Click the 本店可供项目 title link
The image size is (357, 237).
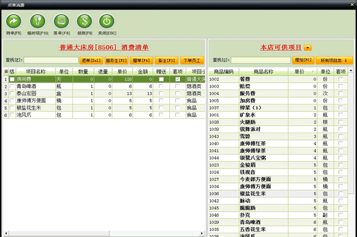point(281,48)
